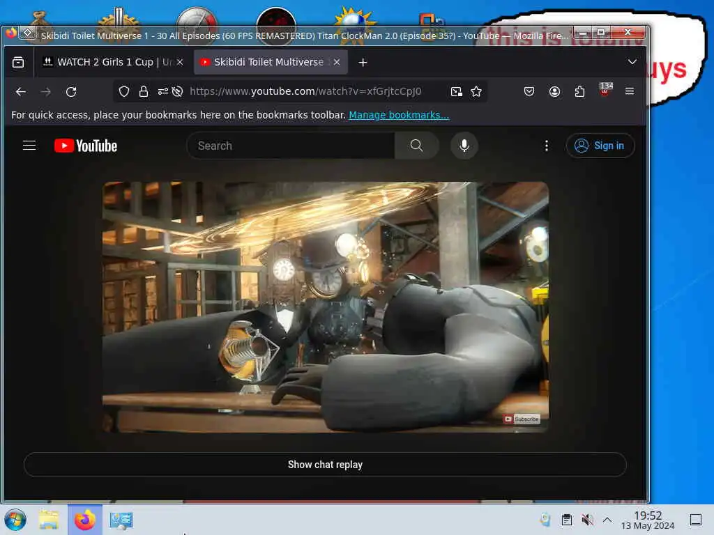Open the Extensions puzzle icon

pos(579,91)
